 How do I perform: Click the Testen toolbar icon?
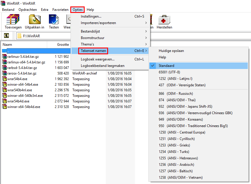point(54,19)
